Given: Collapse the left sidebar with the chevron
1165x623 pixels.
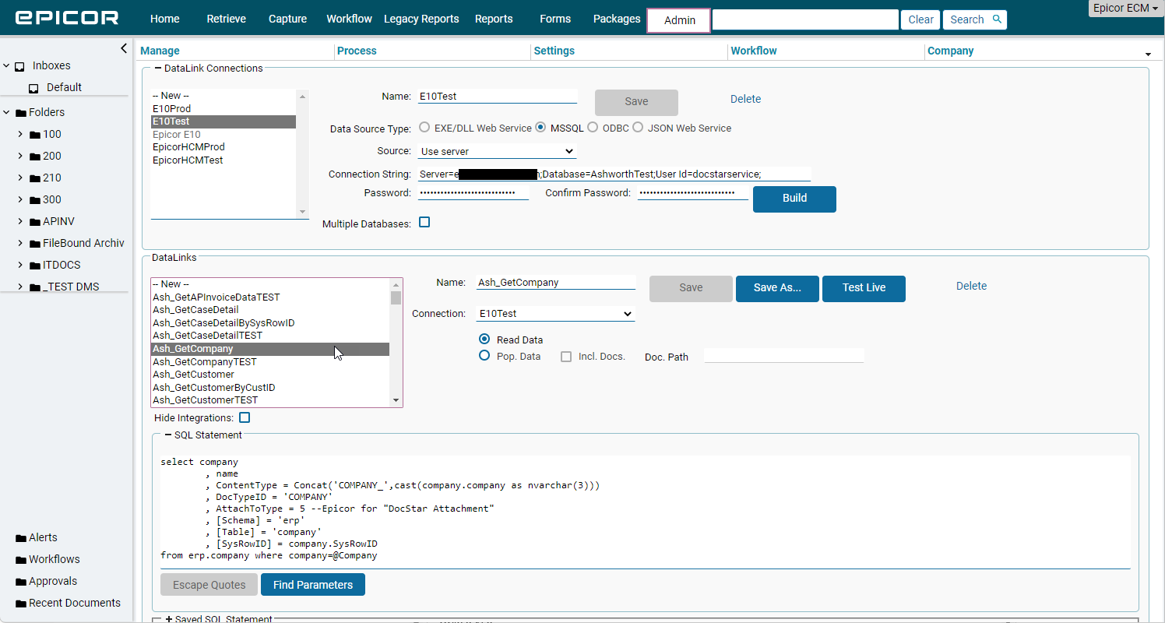Looking at the screenshot, I should pos(124,48).
